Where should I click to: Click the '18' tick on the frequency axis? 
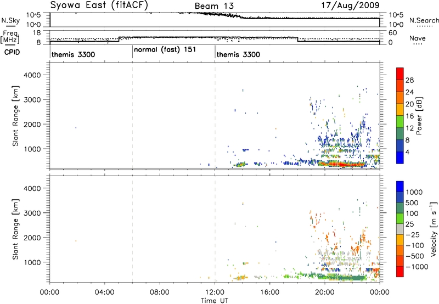click(x=37, y=33)
